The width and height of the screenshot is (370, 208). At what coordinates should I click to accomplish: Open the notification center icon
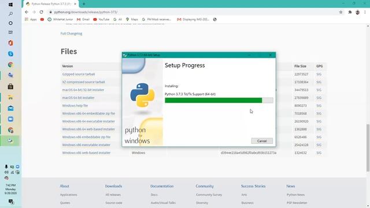tap(11, 202)
